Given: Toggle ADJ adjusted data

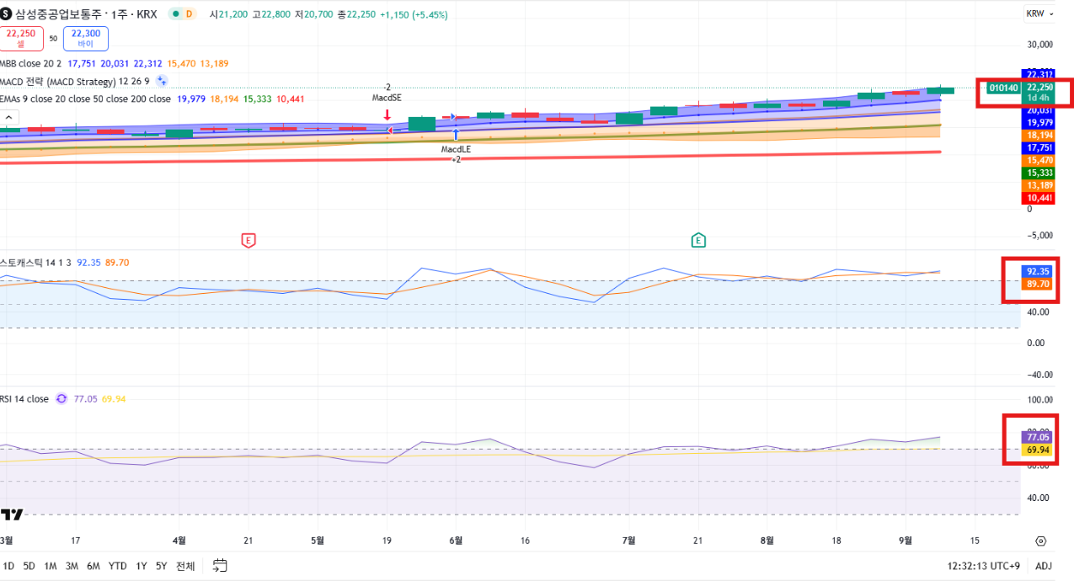Looking at the screenshot, I should tap(1044, 566).
